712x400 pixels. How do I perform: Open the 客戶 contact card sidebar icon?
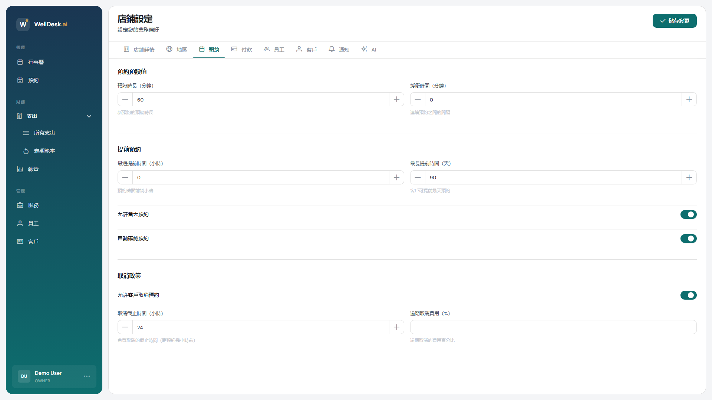pyautogui.click(x=20, y=241)
